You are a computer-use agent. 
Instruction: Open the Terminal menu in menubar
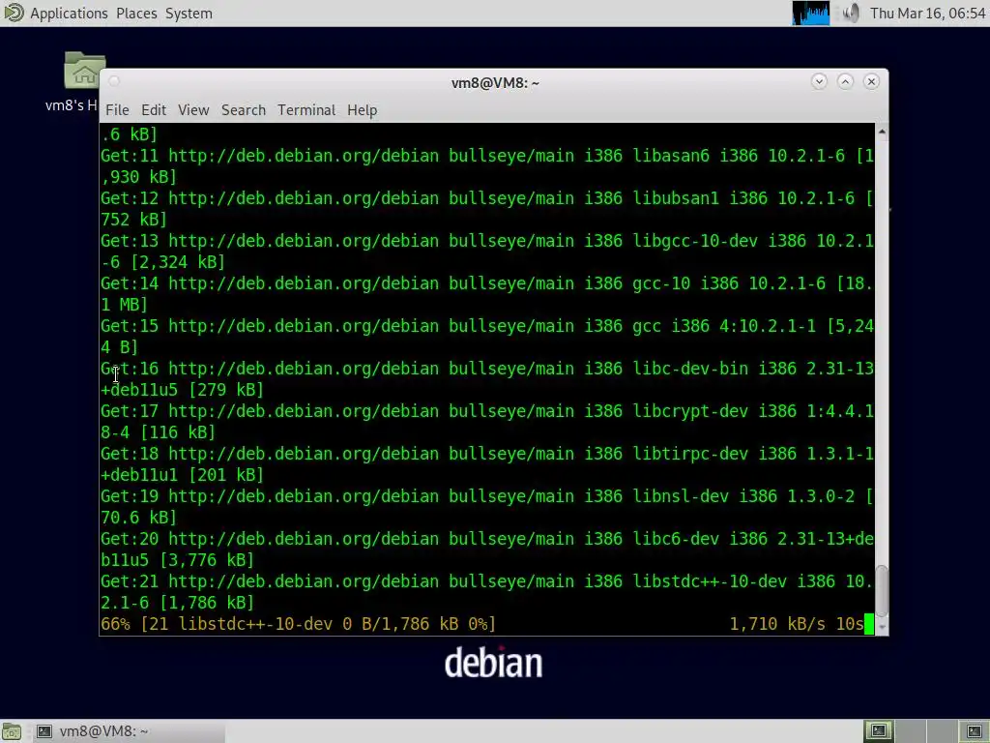coord(306,110)
